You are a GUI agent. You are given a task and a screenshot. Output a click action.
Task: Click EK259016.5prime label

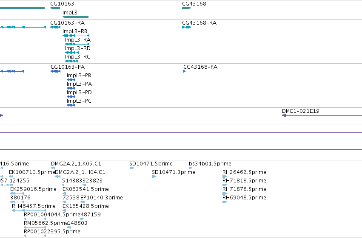33,189
